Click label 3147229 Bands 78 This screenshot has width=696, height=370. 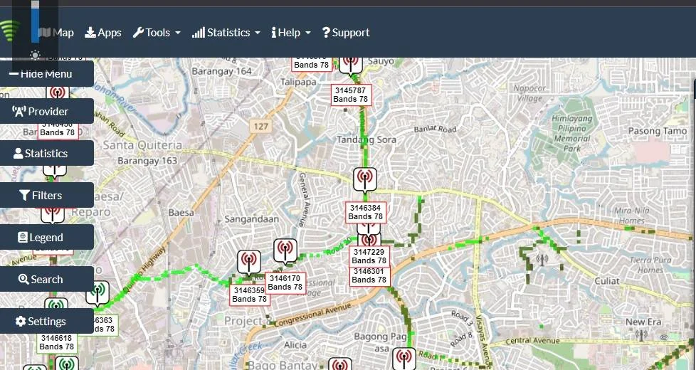point(369,256)
